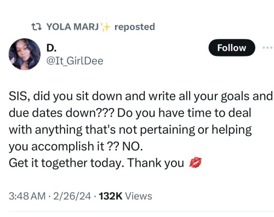This screenshot has width=274, height=217.
Task: Open the three-dot more options menu
Action: (267, 48)
